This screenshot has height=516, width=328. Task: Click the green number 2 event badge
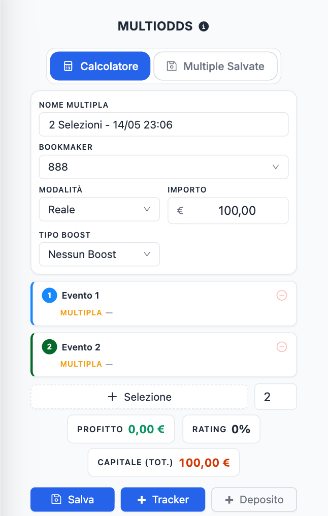point(49,347)
